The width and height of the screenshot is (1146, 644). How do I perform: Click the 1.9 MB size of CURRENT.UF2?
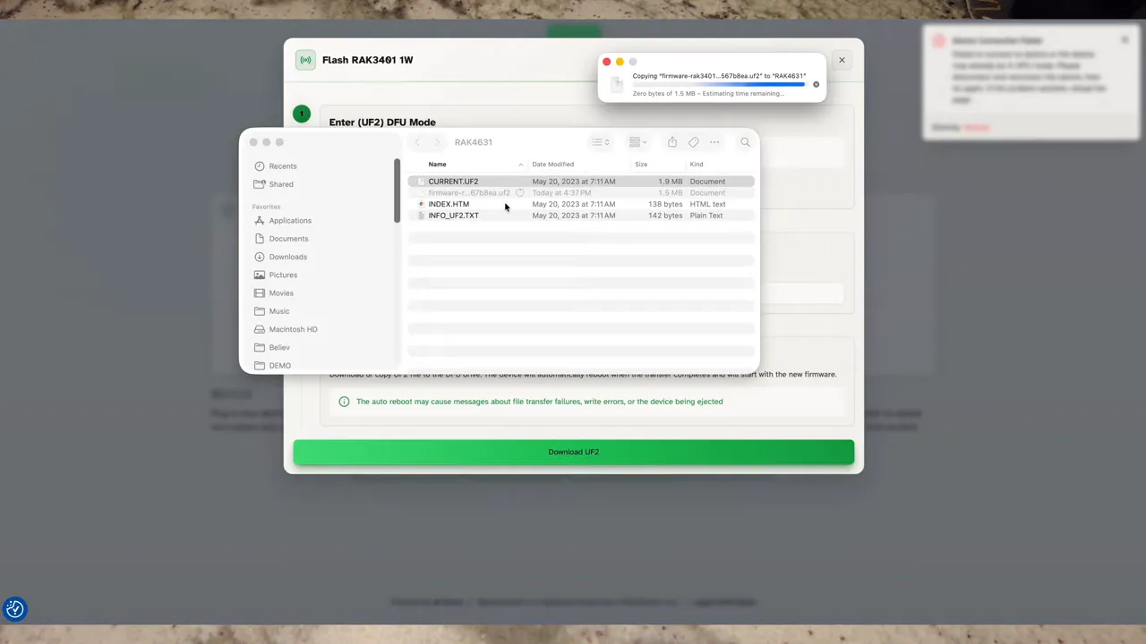671,182
